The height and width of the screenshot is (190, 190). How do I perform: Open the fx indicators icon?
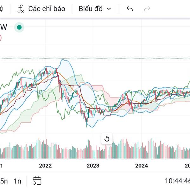(21, 9)
